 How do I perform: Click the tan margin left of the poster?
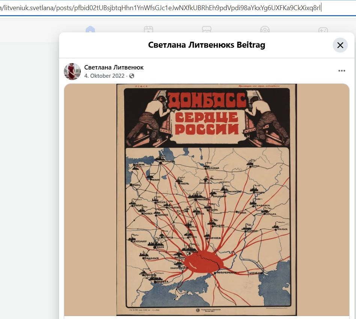coord(90,200)
